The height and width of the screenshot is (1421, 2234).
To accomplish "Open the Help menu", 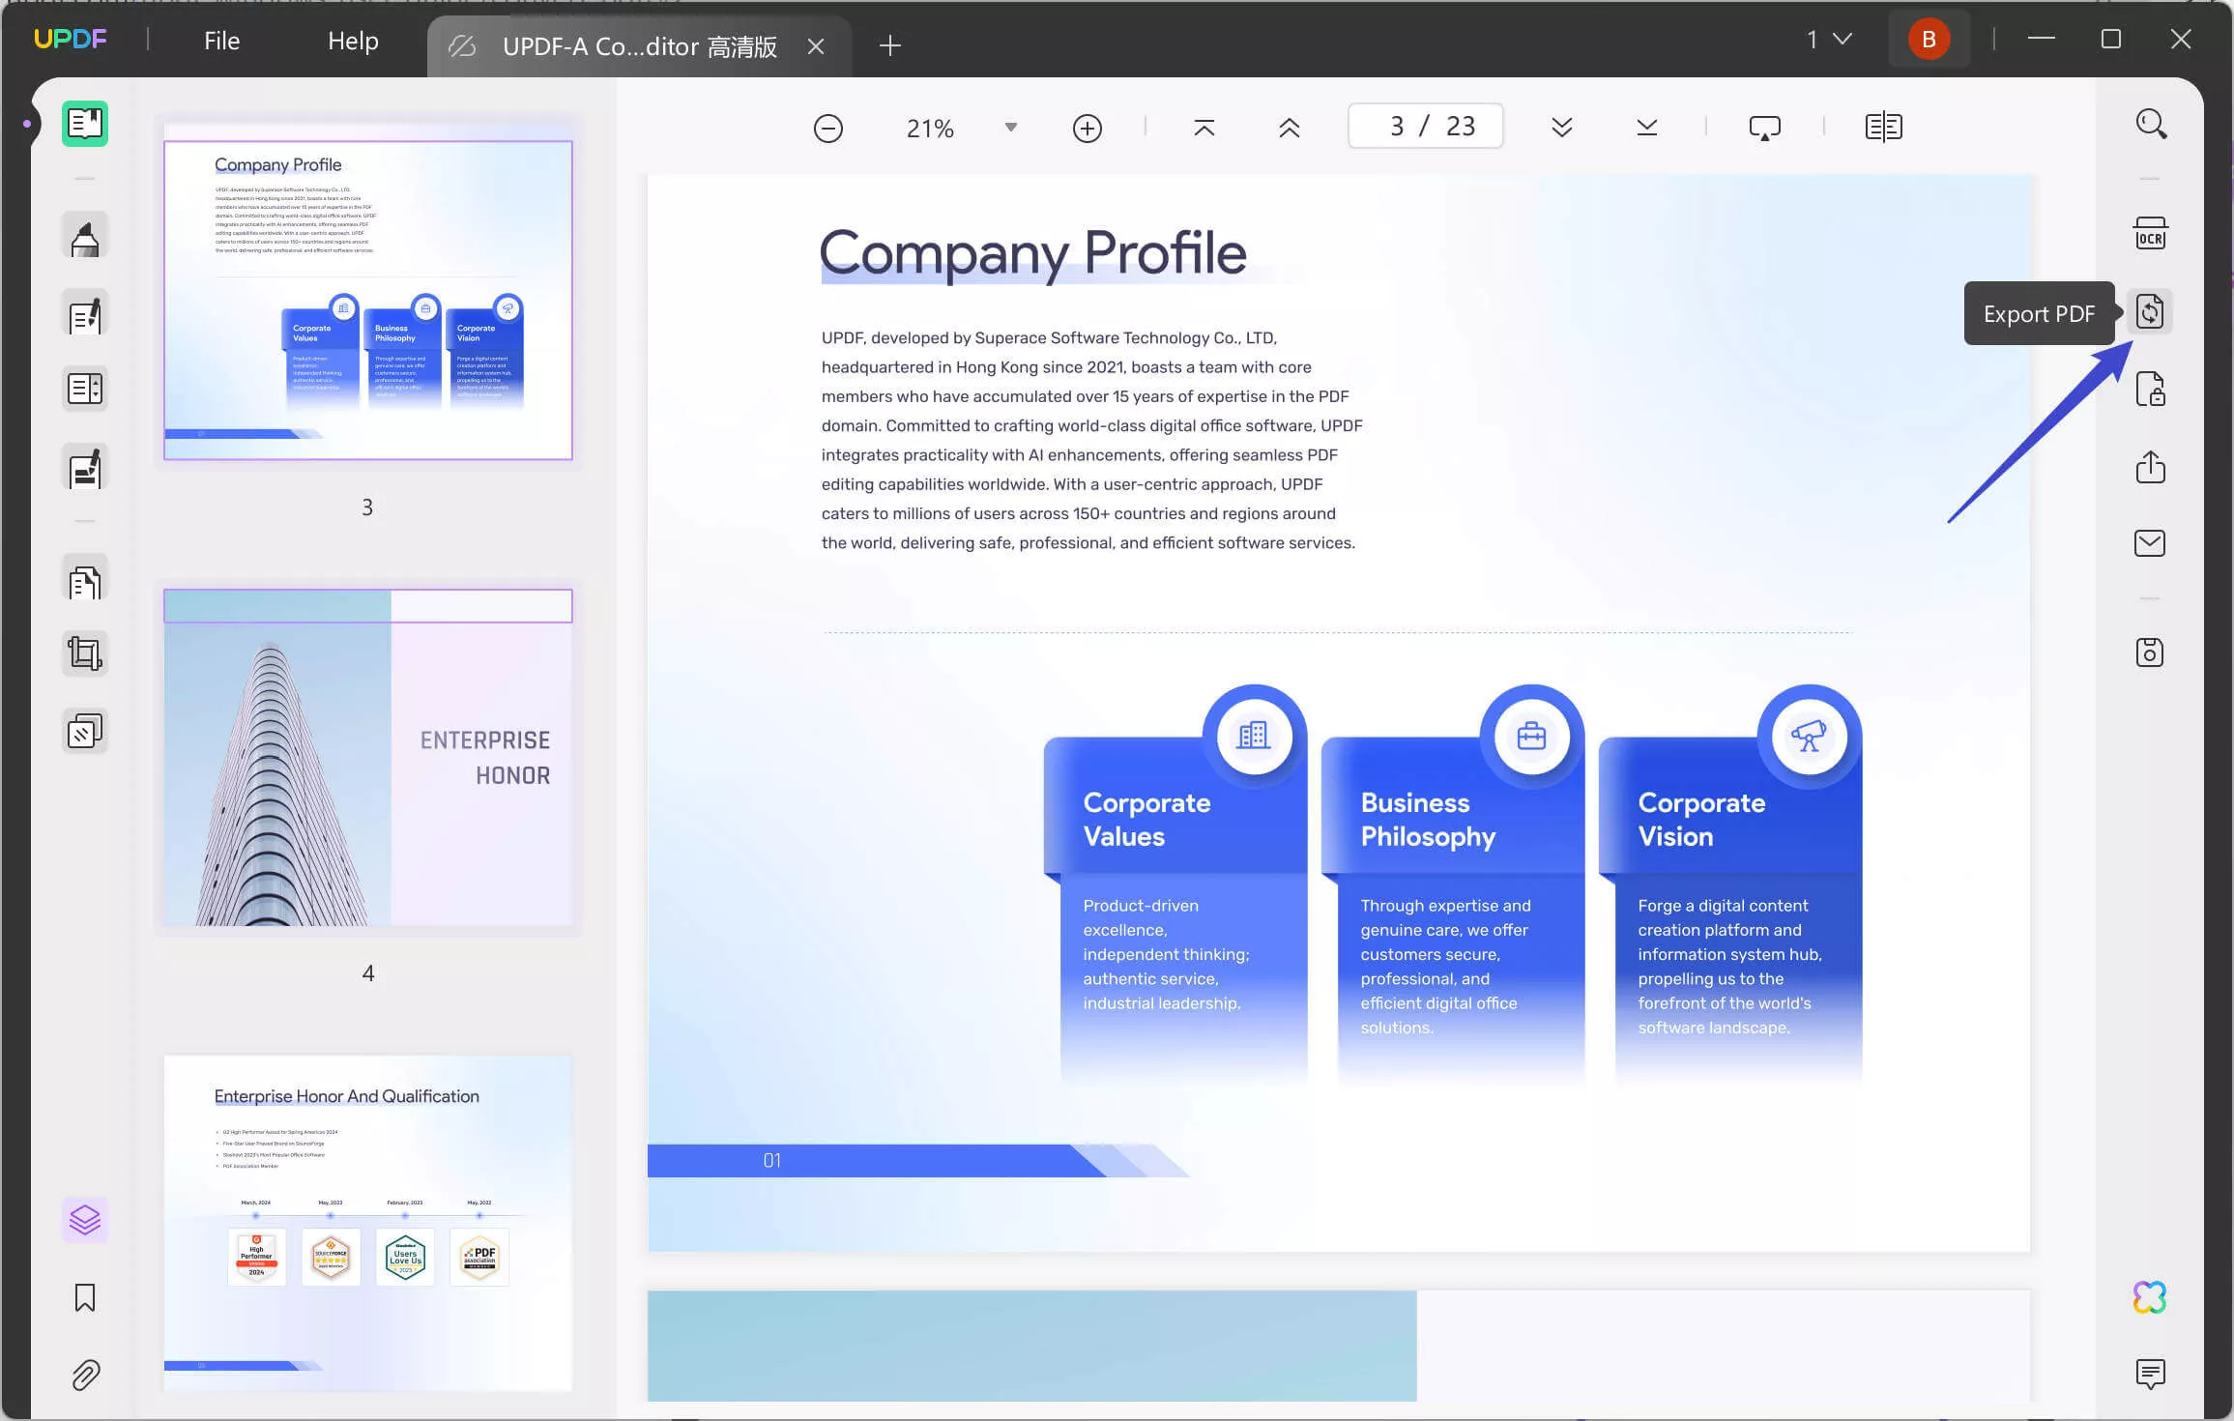I will 352,40.
